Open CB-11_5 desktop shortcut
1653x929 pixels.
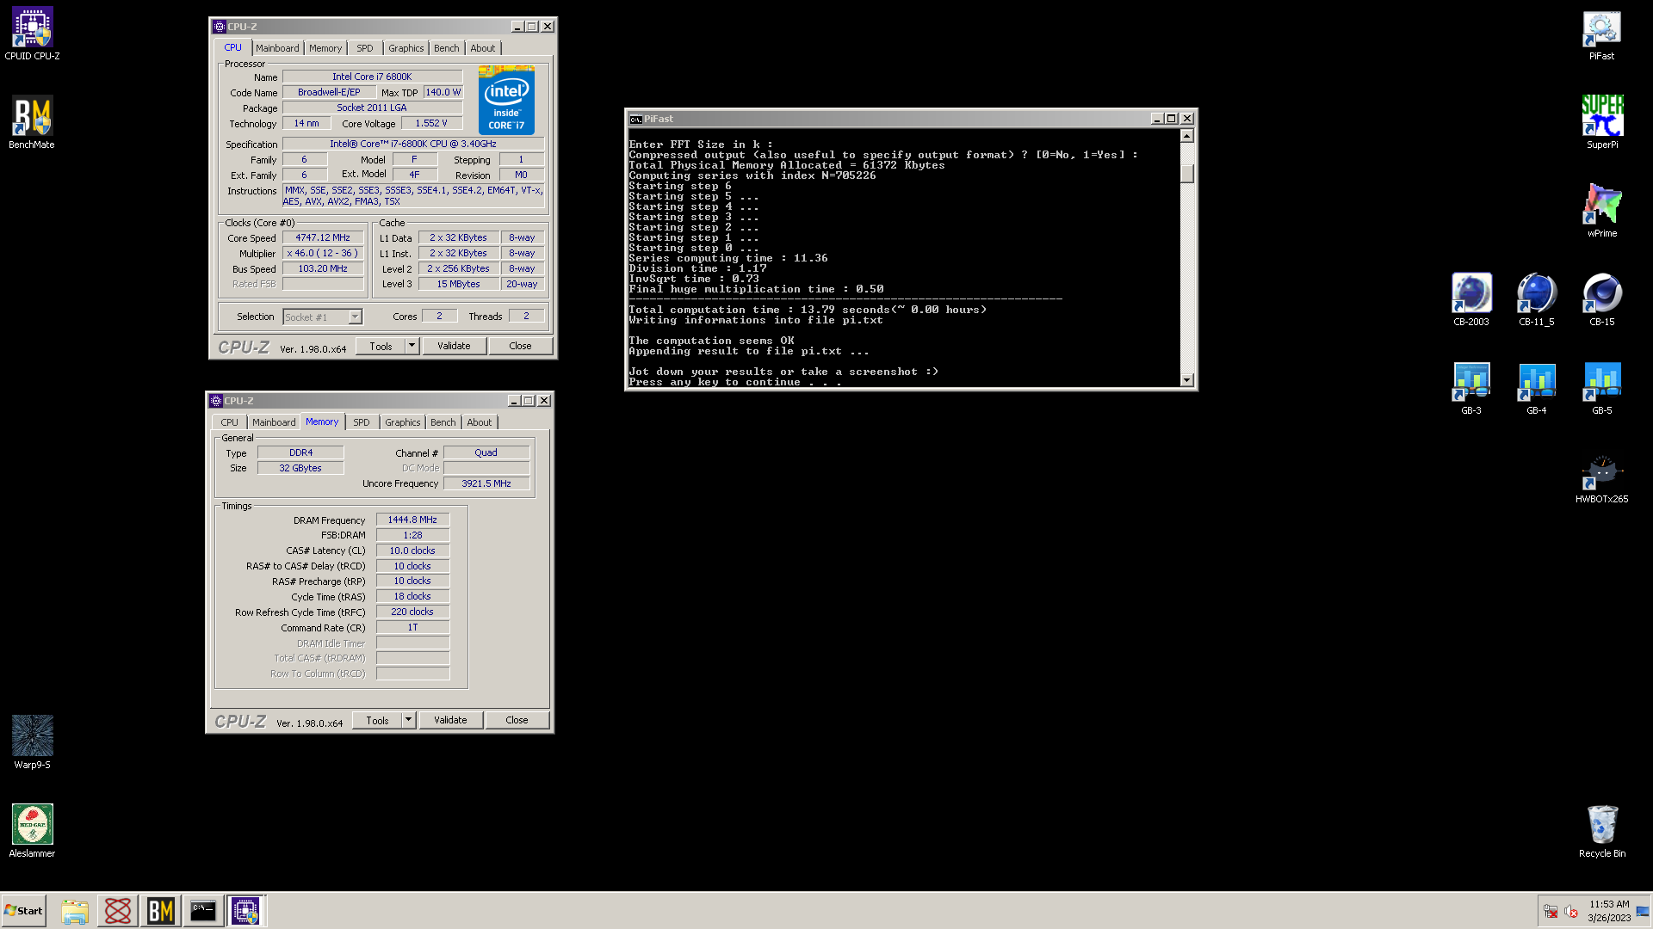[x=1536, y=299]
